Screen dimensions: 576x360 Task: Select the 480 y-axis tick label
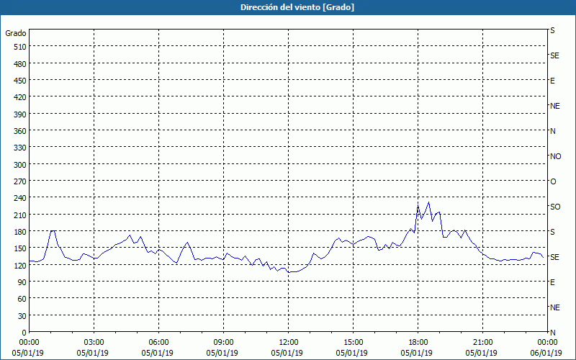coord(20,64)
